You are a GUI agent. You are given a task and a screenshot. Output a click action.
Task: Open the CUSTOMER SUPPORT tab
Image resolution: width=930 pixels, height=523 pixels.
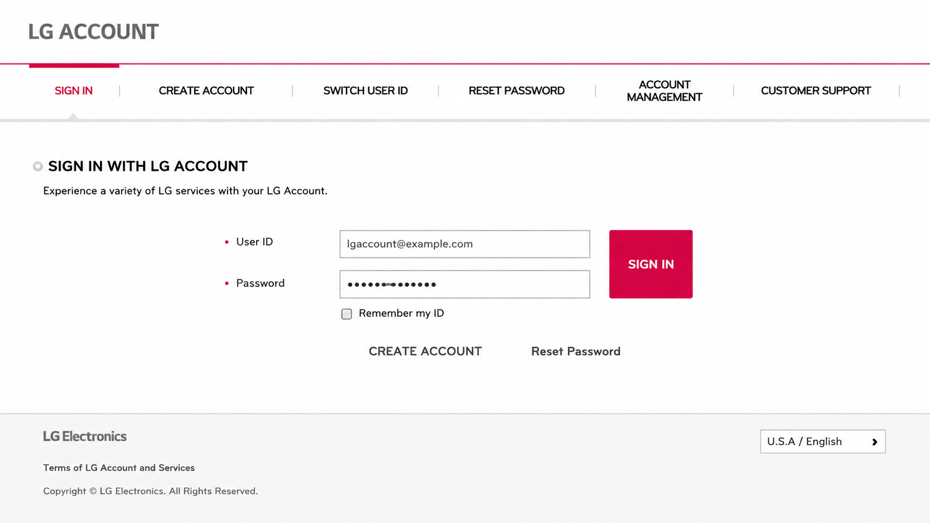click(816, 91)
